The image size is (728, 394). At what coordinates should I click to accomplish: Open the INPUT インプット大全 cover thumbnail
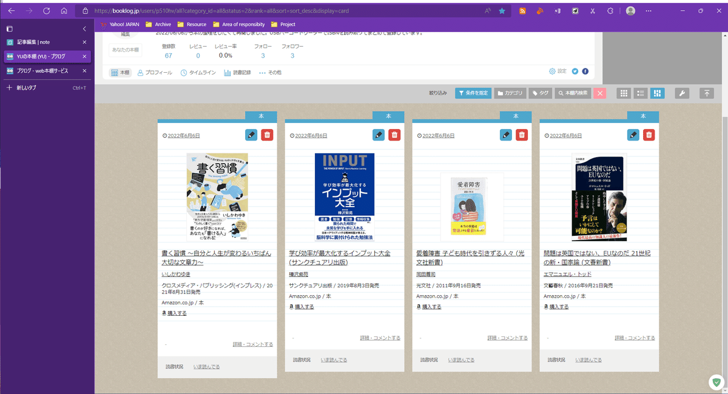(345, 197)
